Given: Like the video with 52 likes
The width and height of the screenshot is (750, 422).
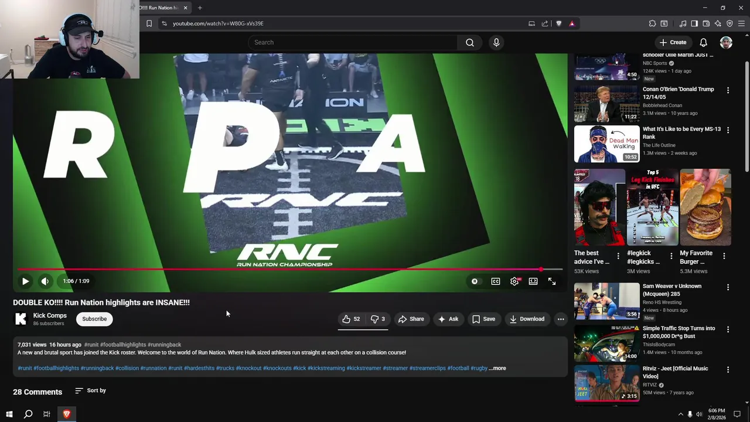Looking at the screenshot, I should pos(351,319).
